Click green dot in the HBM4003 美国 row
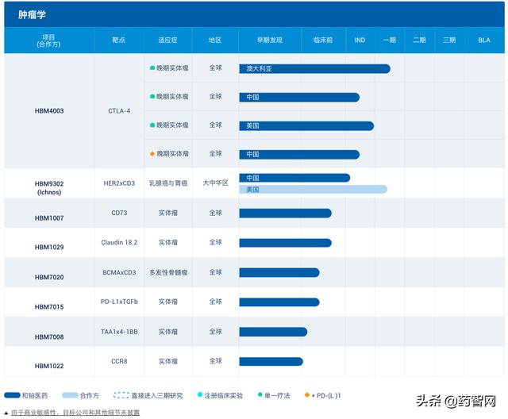The width and height of the screenshot is (508, 419). point(152,125)
